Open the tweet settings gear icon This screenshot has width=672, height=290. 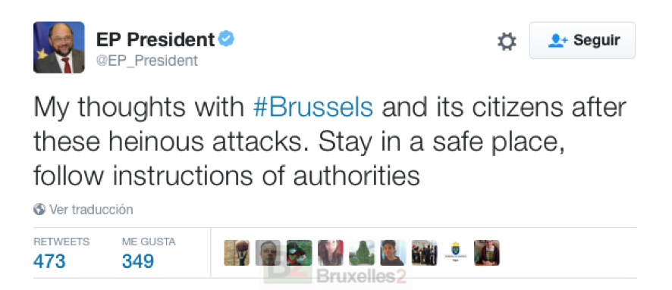click(x=507, y=42)
